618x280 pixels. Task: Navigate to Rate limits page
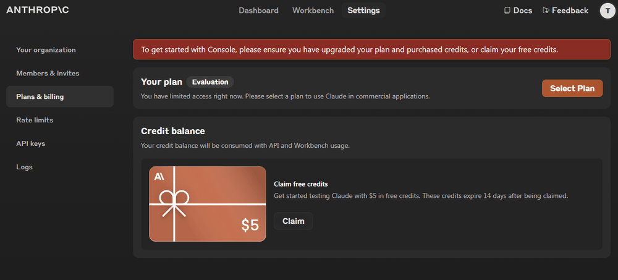[35, 120]
